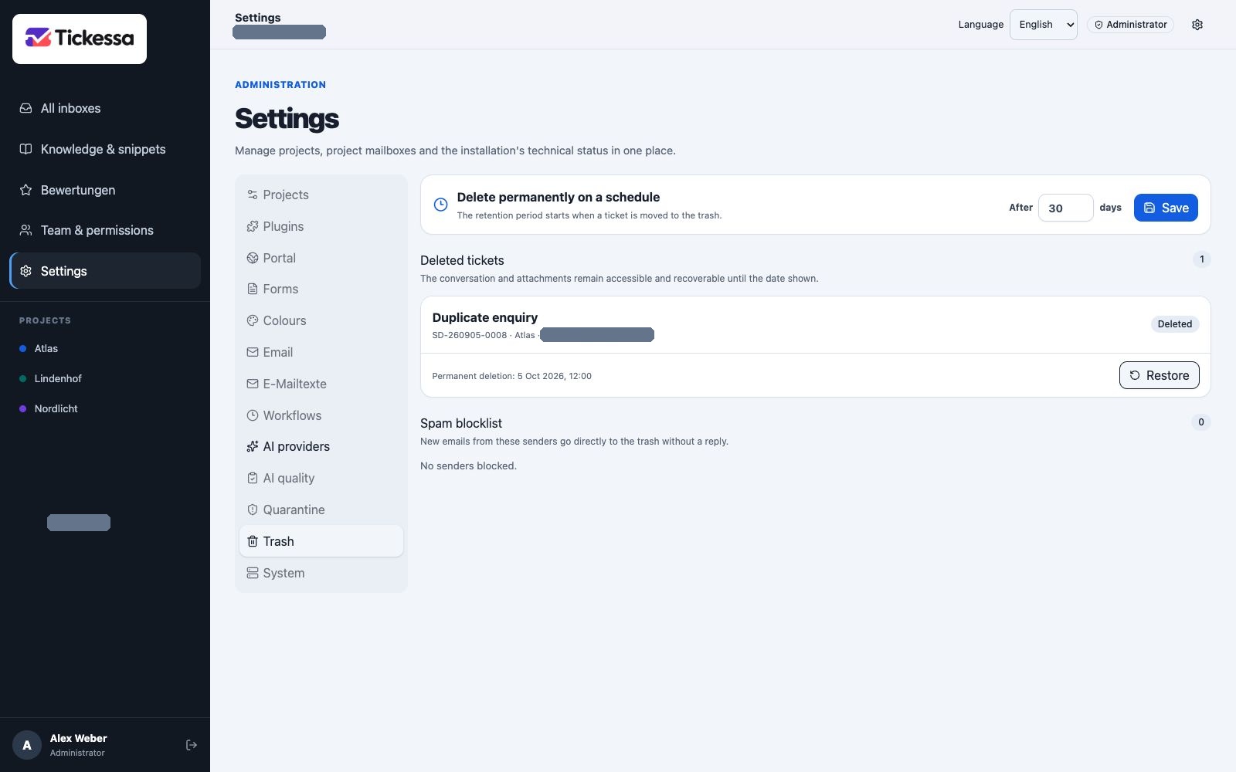This screenshot has height=772, width=1236.
Task: Open the Email settings tab
Action: (x=321, y=352)
